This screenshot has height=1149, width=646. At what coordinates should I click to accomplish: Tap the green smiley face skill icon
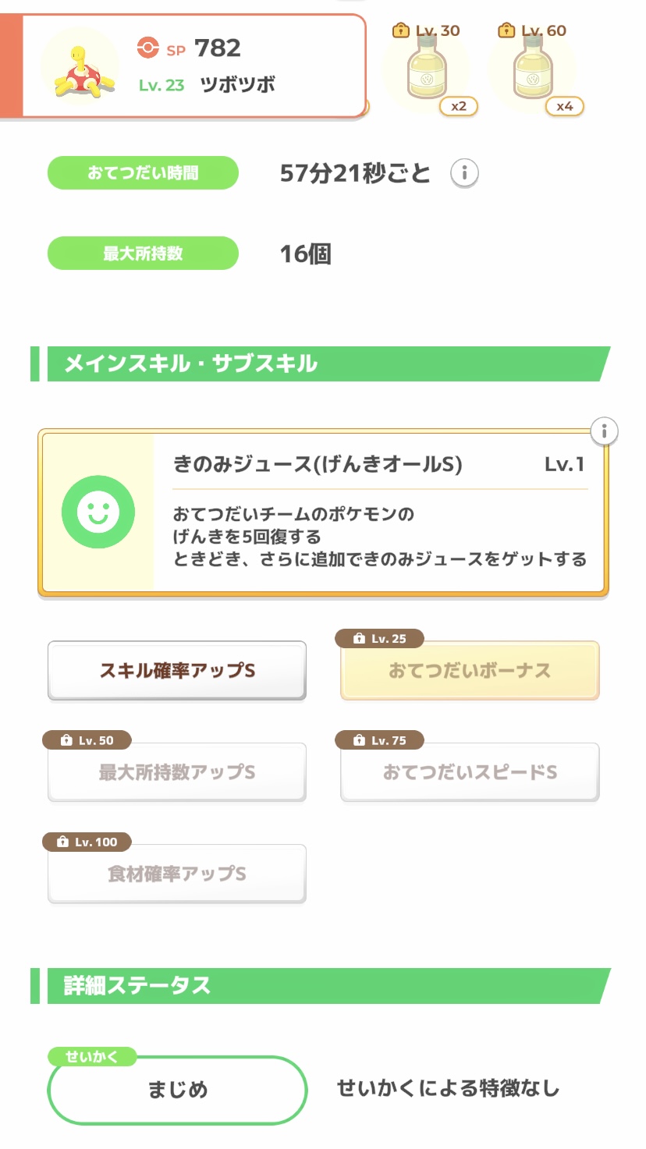pyautogui.click(x=98, y=512)
